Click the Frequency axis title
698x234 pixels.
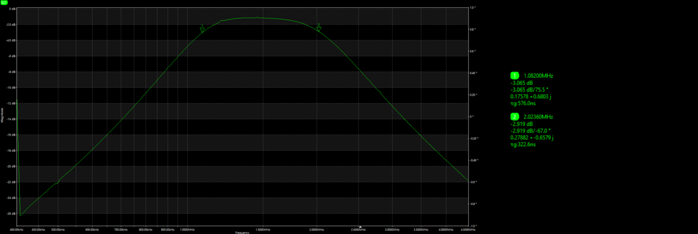242,232
